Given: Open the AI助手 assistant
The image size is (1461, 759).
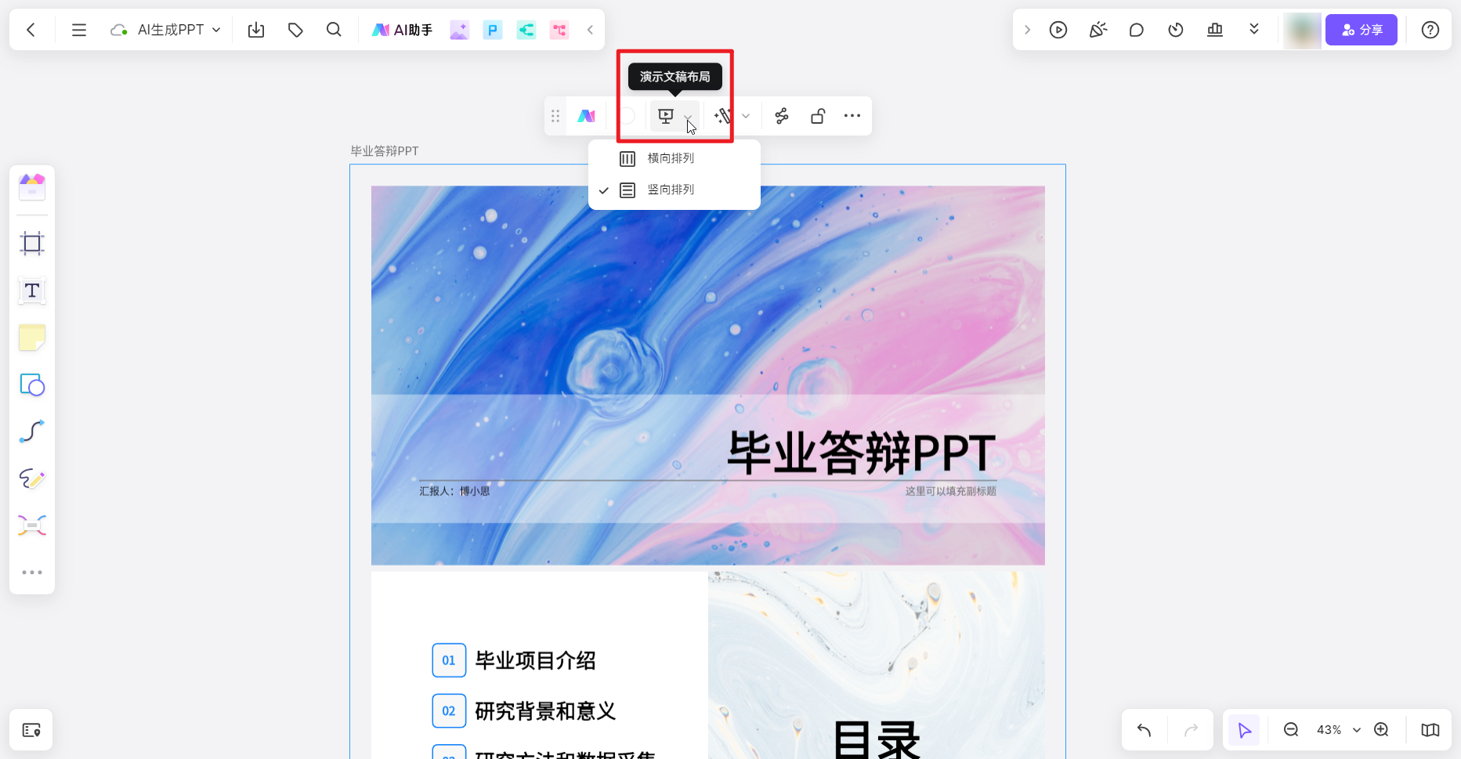Looking at the screenshot, I should [402, 30].
